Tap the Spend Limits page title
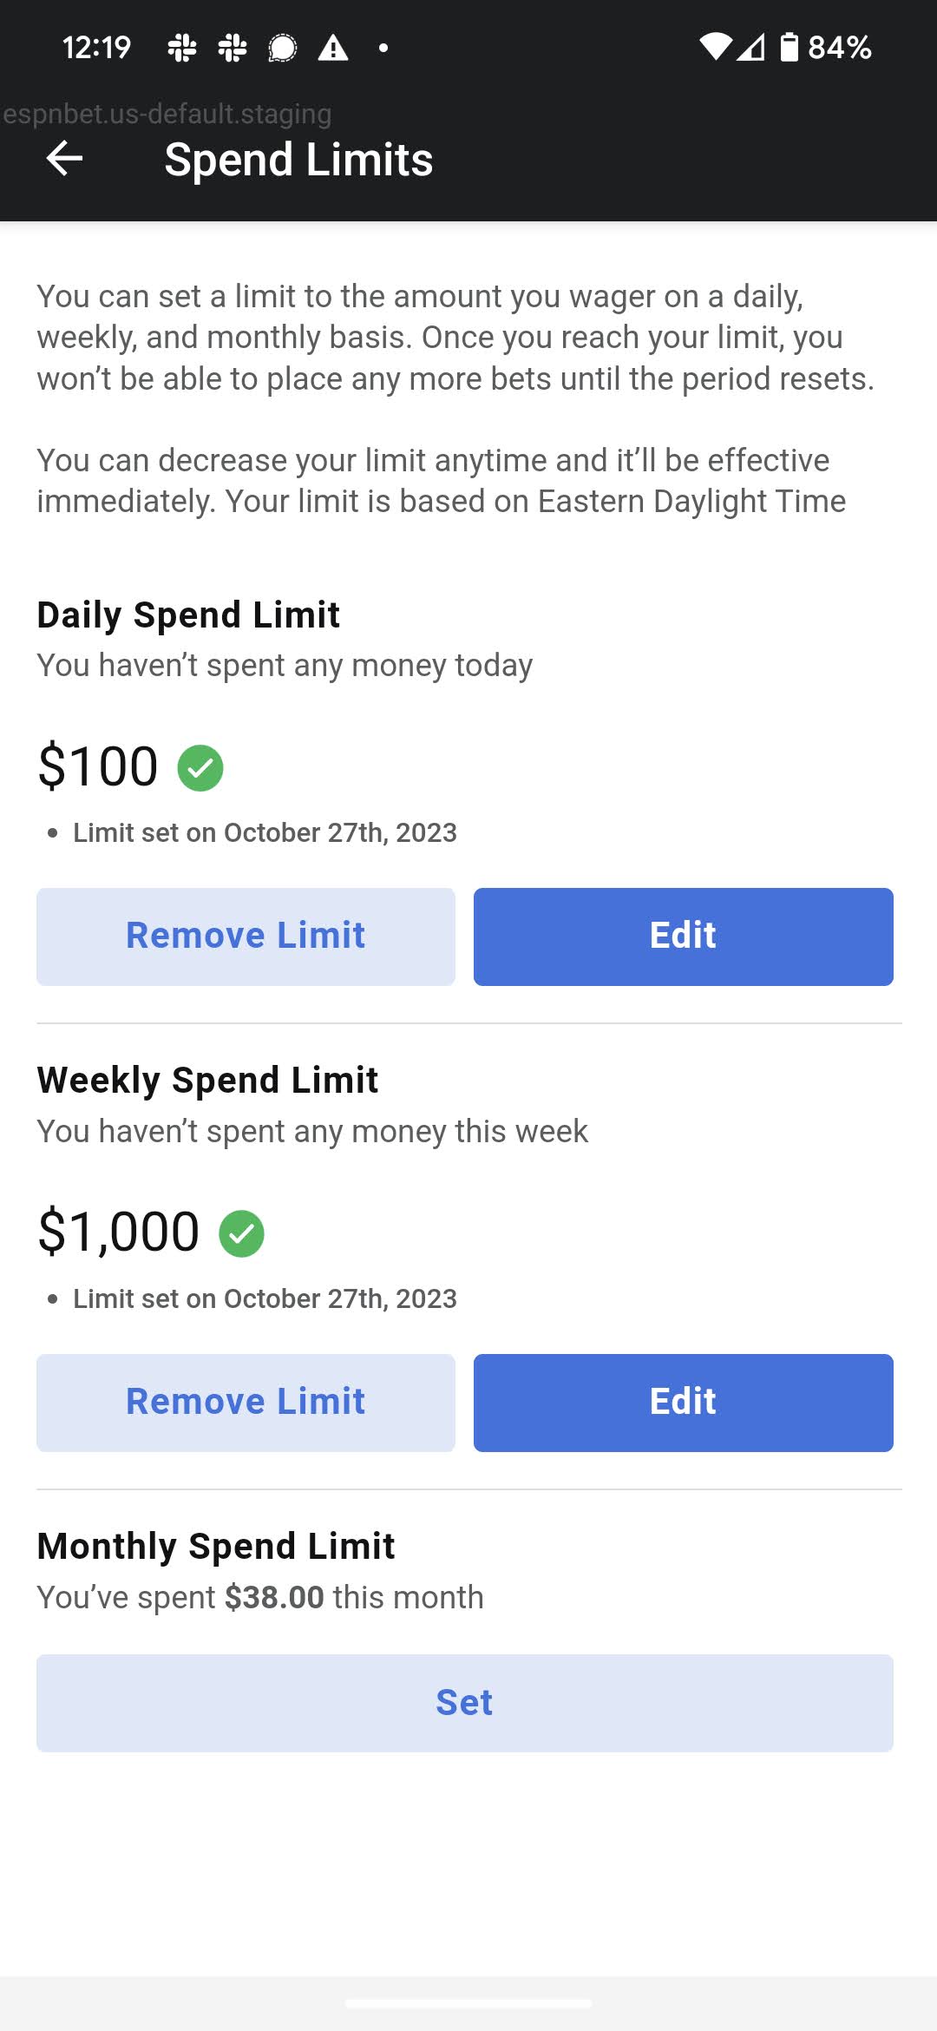 pos(298,160)
